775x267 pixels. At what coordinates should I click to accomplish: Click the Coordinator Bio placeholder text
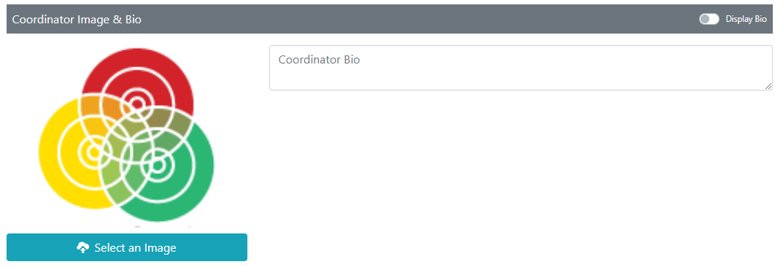pos(320,61)
